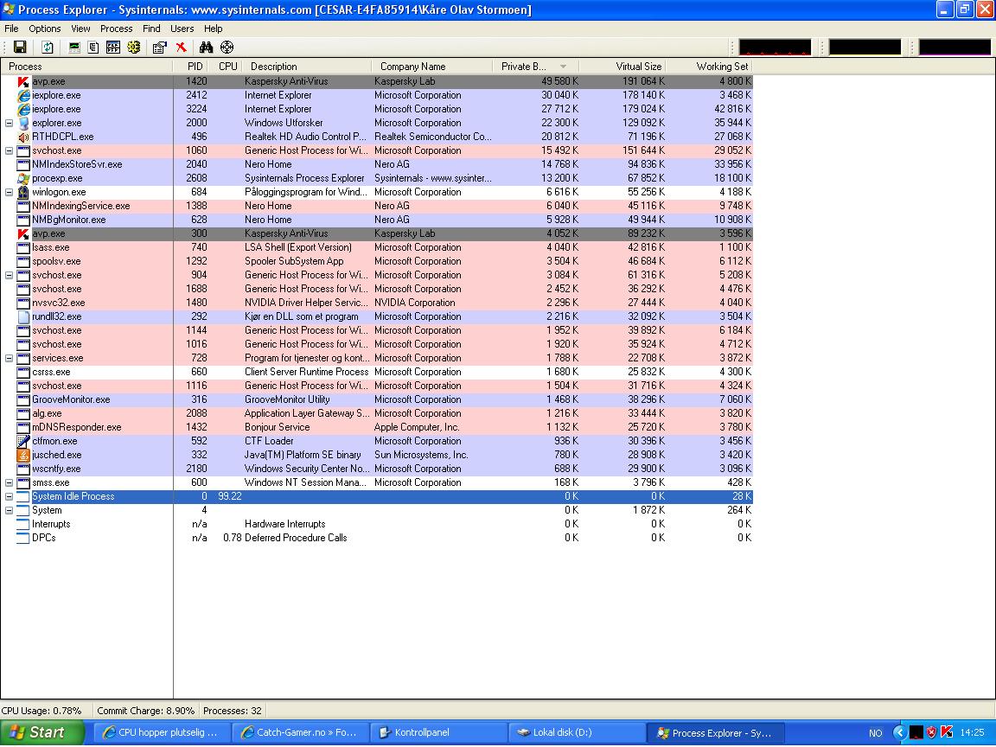This screenshot has height=747, width=996.
Task: Open the System Information graph icon
Action: [x=74, y=47]
